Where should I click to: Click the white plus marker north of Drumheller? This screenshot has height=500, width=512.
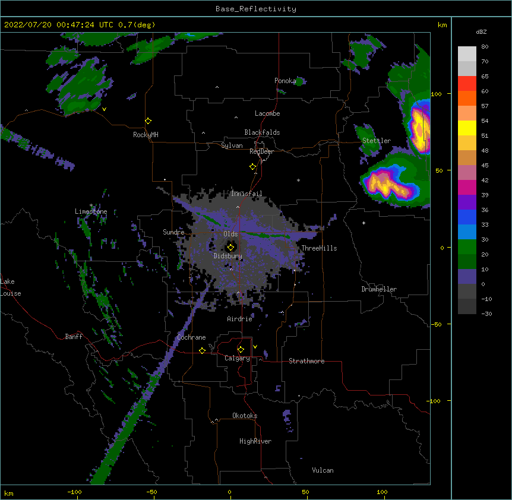click(x=364, y=223)
